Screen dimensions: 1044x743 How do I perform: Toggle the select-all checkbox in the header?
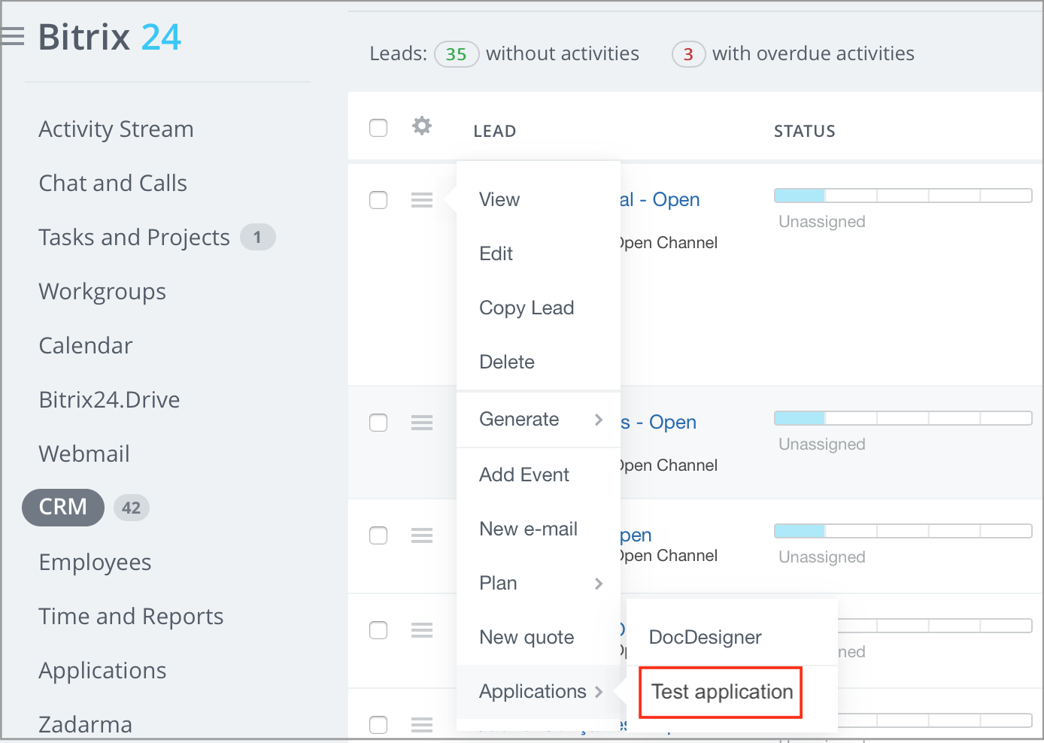[x=378, y=128]
